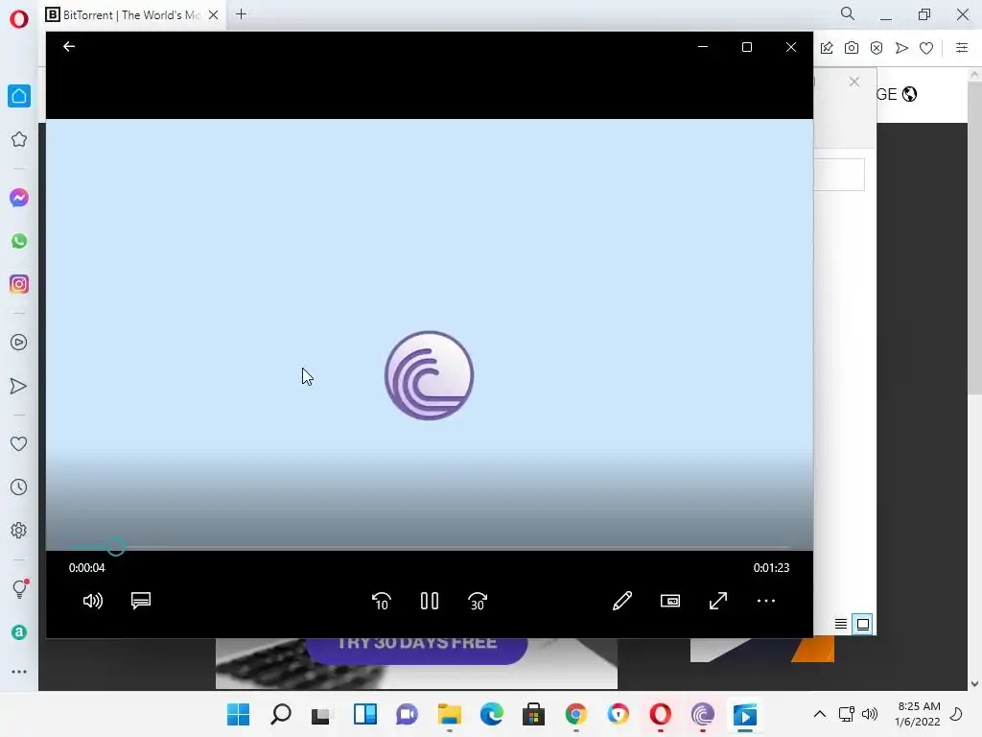Click the total duration 0:01:23
The image size is (982, 737).
coord(771,568)
